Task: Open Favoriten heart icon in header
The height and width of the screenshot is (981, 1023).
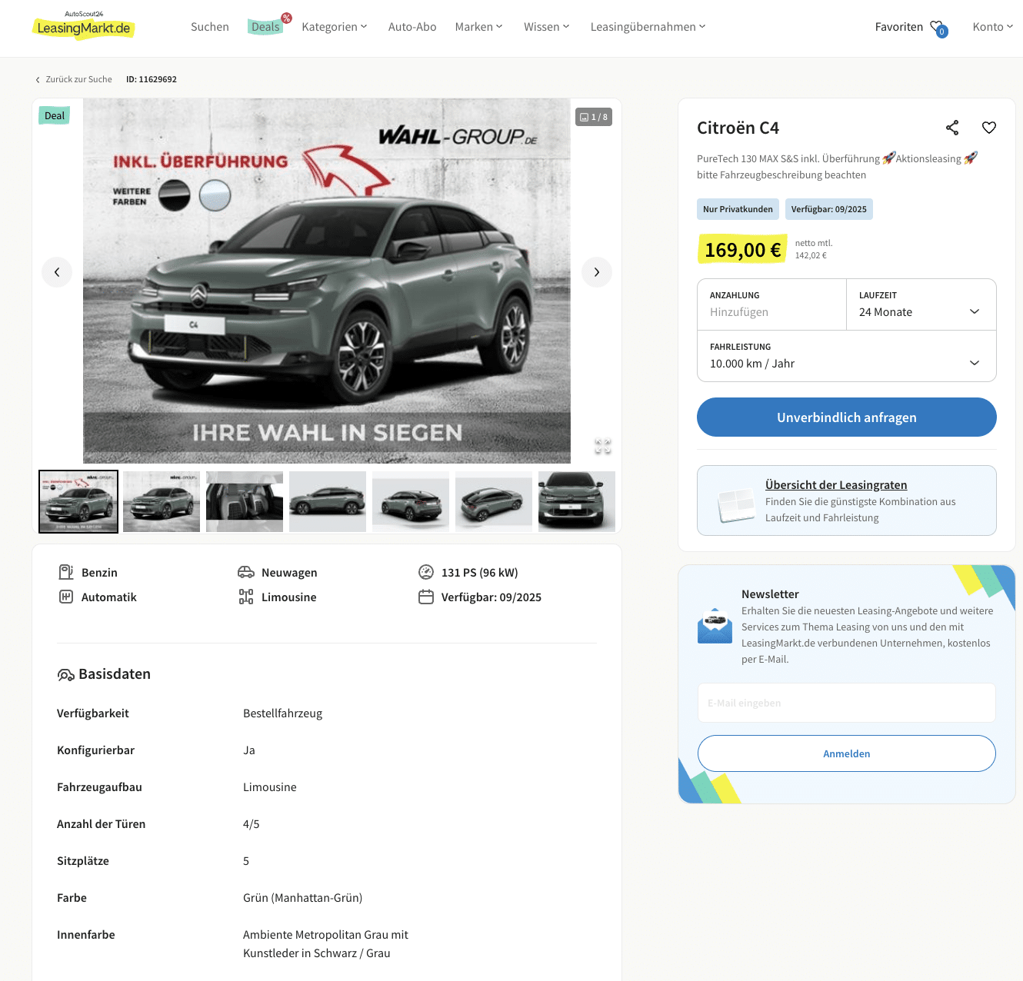Action: 938,28
